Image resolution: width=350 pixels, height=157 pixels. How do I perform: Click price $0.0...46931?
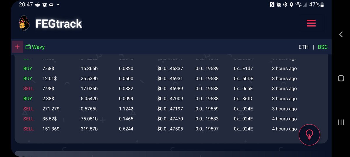(170, 78)
